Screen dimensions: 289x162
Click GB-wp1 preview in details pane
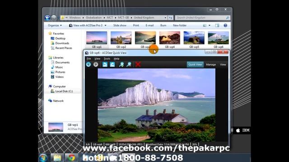click(56, 127)
